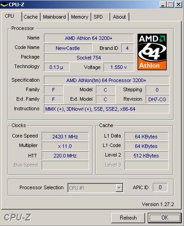The width and height of the screenshot is (184, 226).
Task: Click the CPU-Z logo at bottom left
Action: [17, 217]
